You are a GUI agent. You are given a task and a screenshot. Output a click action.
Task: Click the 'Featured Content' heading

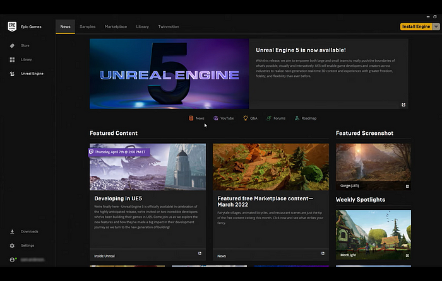tap(114, 134)
